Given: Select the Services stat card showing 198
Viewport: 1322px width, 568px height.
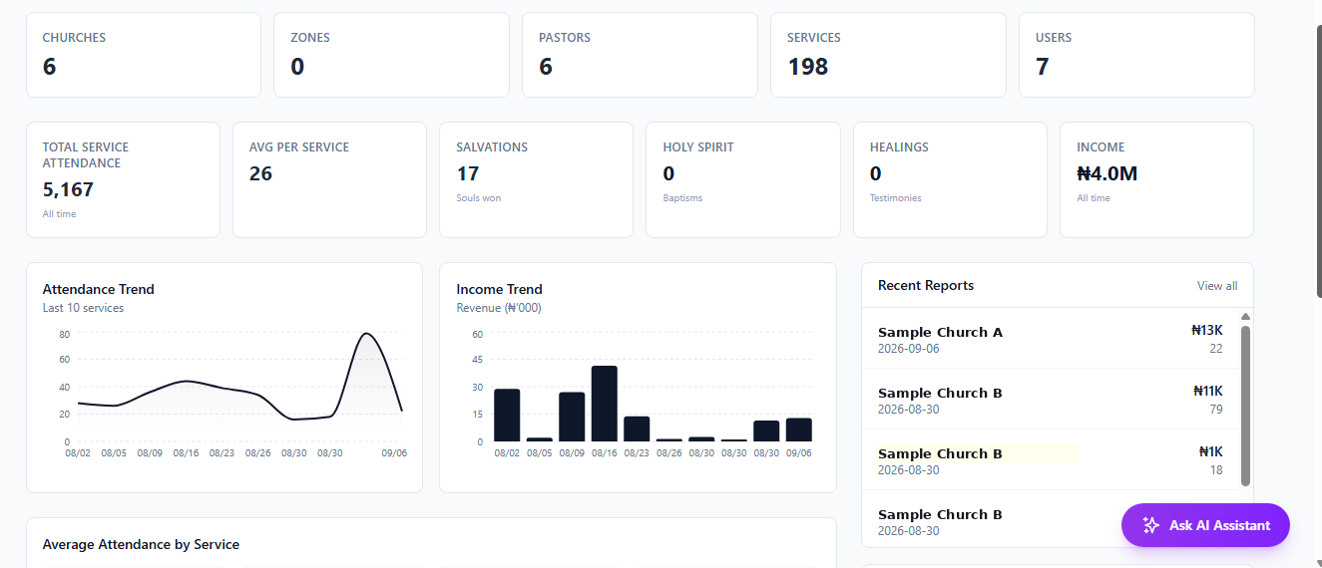Looking at the screenshot, I should 888,55.
